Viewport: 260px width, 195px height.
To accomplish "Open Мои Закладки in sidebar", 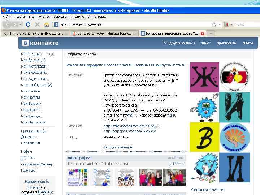I will click(x=32, y=116).
